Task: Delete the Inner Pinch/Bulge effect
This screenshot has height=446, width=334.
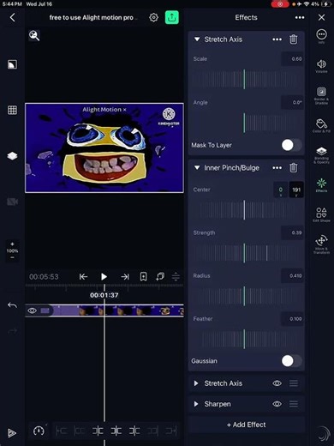Action: (294, 167)
